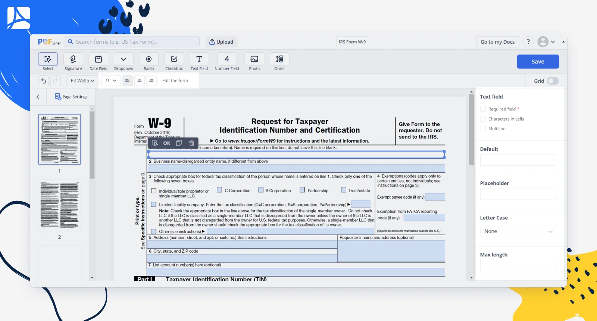Open the user account avatar menu
The height and width of the screenshot is (321, 597).
click(547, 42)
